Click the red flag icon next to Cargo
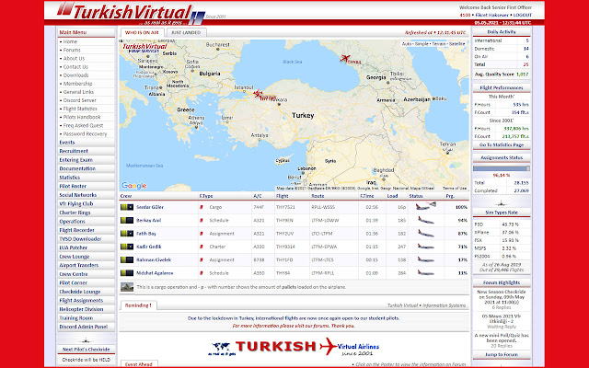Screen dimensions: 589x368 click(202, 207)
